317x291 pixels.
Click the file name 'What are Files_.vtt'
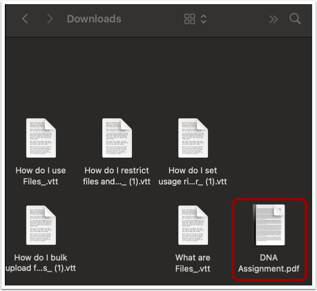193,263
